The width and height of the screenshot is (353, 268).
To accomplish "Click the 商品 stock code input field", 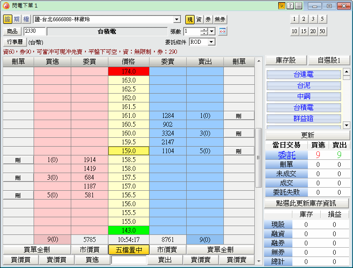I will [x=35, y=31].
